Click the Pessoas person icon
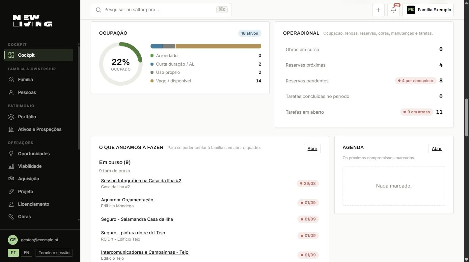This screenshot has height=262, width=469. pyautogui.click(x=11, y=92)
